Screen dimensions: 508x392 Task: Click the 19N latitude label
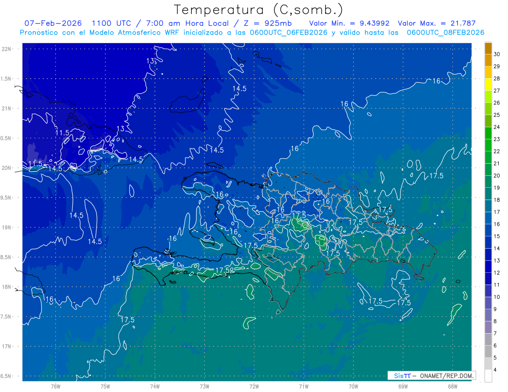[6, 227]
